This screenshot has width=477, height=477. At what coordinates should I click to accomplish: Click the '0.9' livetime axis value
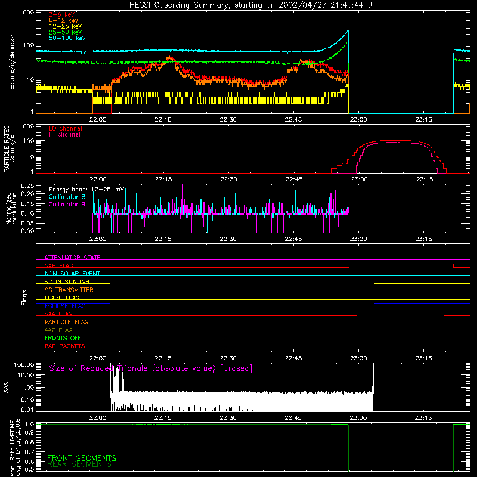29,432
